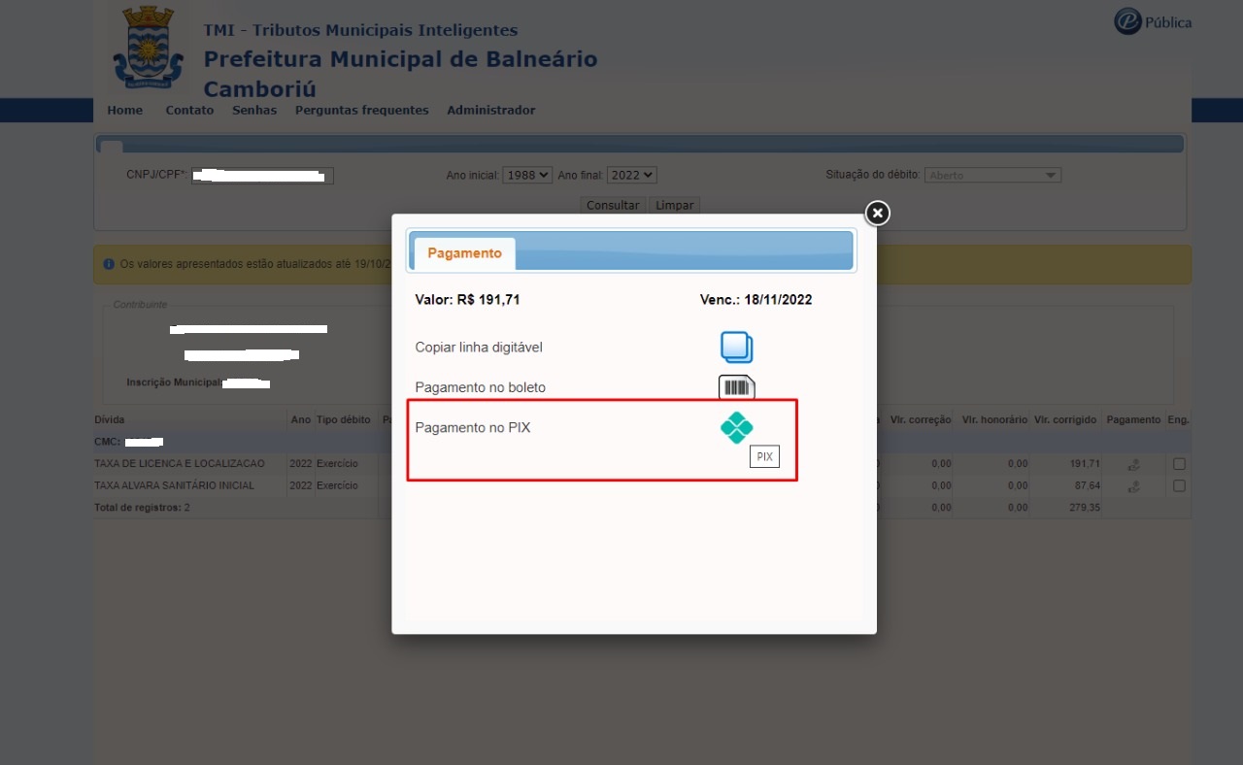Click the municipal coat of arms logo
The image size is (1243, 765).
coord(148,47)
